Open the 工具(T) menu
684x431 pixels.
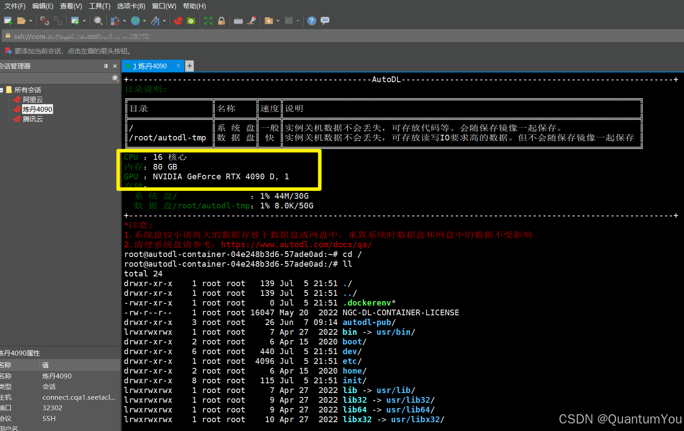99,6
